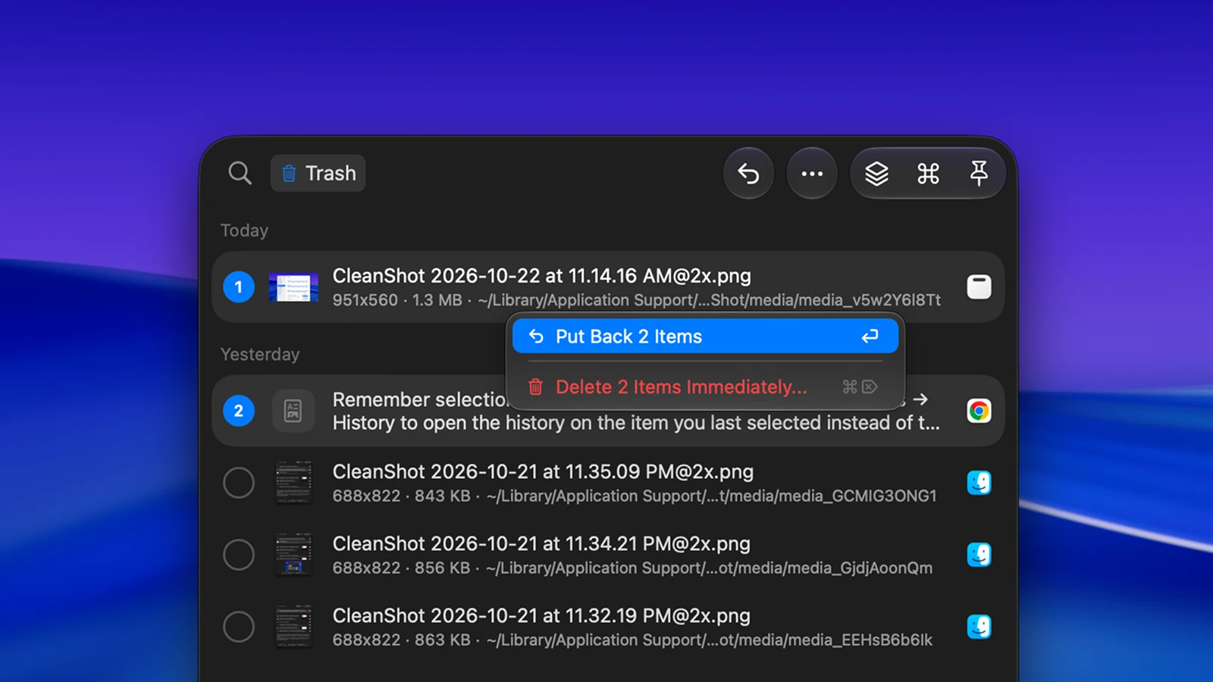Image resolution: width=1213 pixels, height=682 pixels.
Task: Click the path ending media_EEHsB6b6Ik
Action: point(710,640)
